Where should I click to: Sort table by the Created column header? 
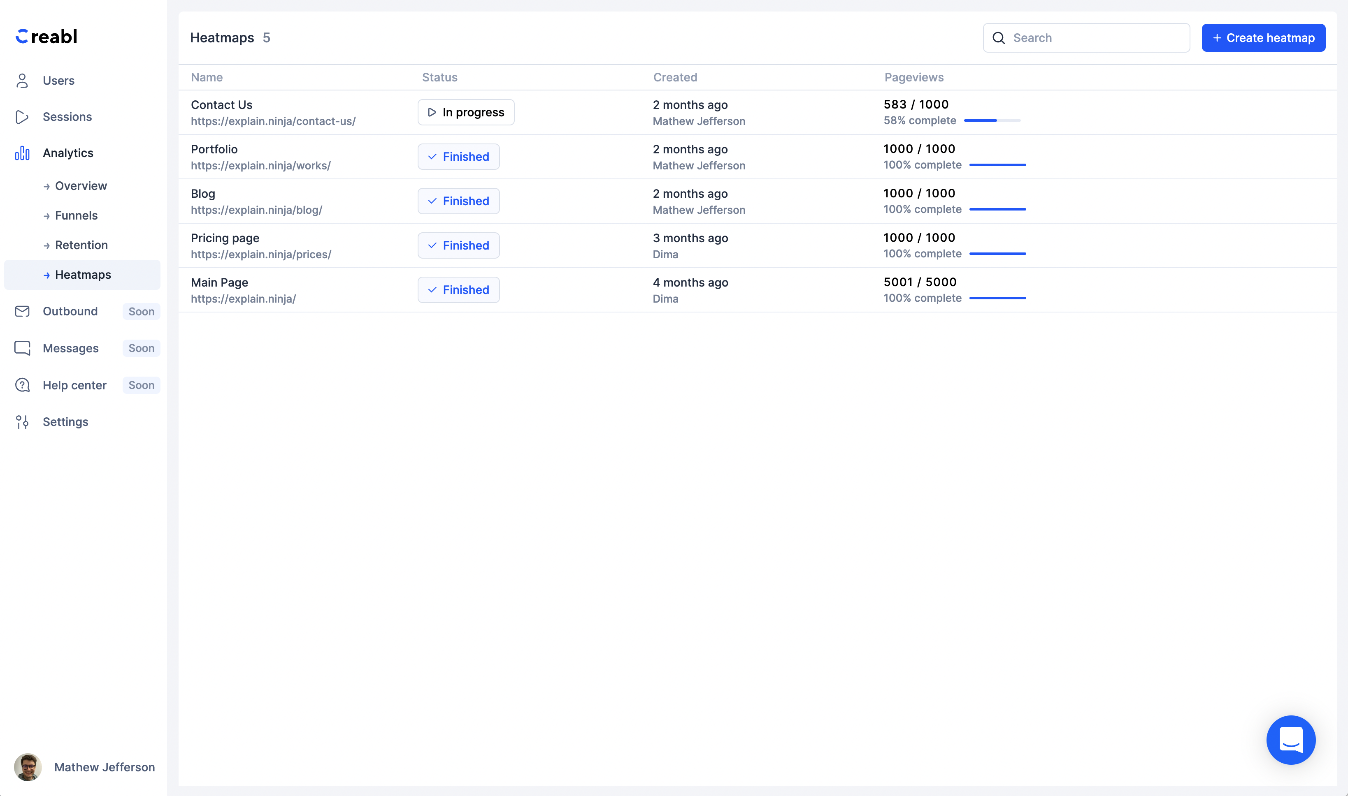click(x=675, y=77)
